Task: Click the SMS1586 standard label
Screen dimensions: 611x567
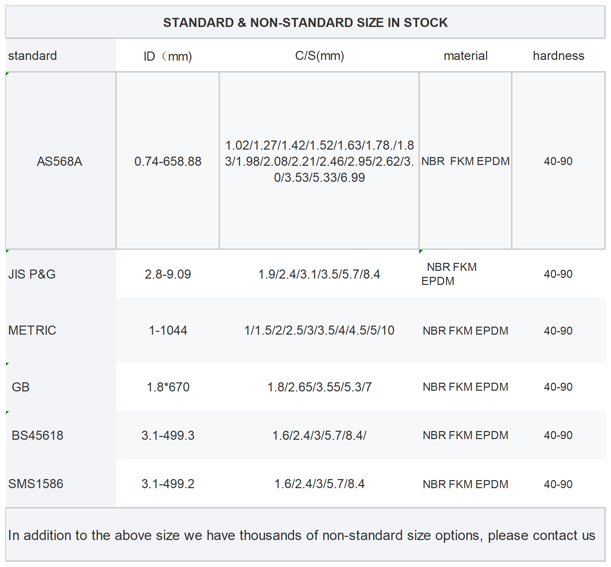Action: pos(36,484)
